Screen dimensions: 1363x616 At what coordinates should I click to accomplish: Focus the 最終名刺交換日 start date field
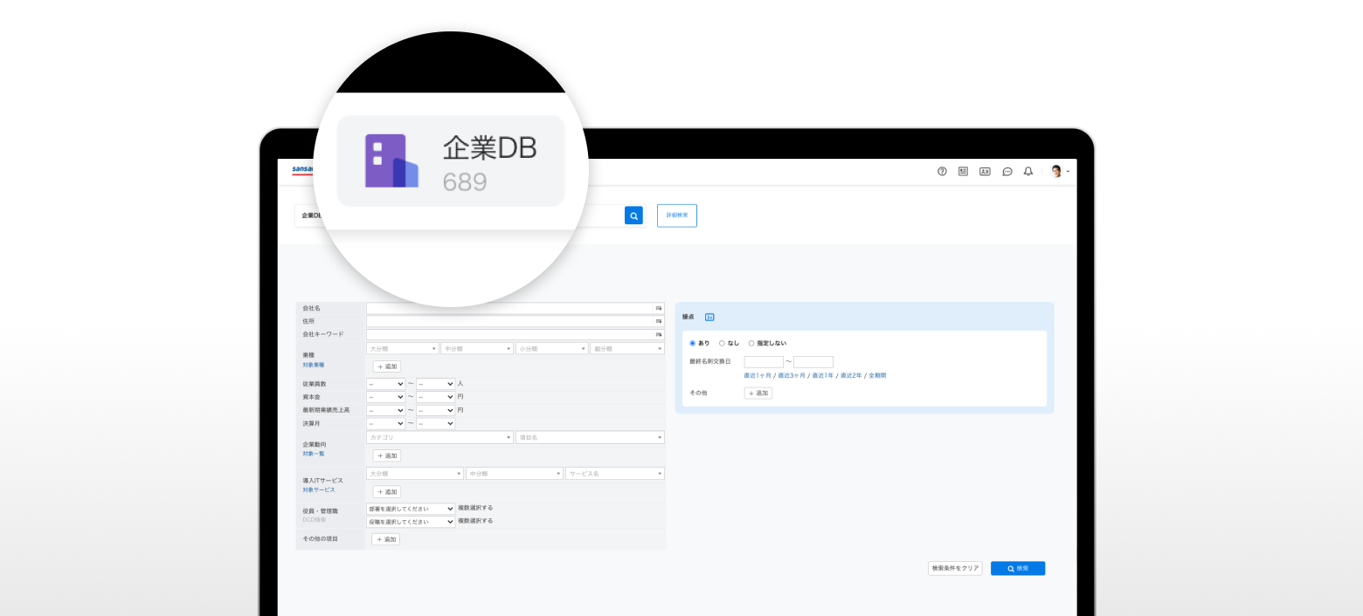click(x=764, y=362)
